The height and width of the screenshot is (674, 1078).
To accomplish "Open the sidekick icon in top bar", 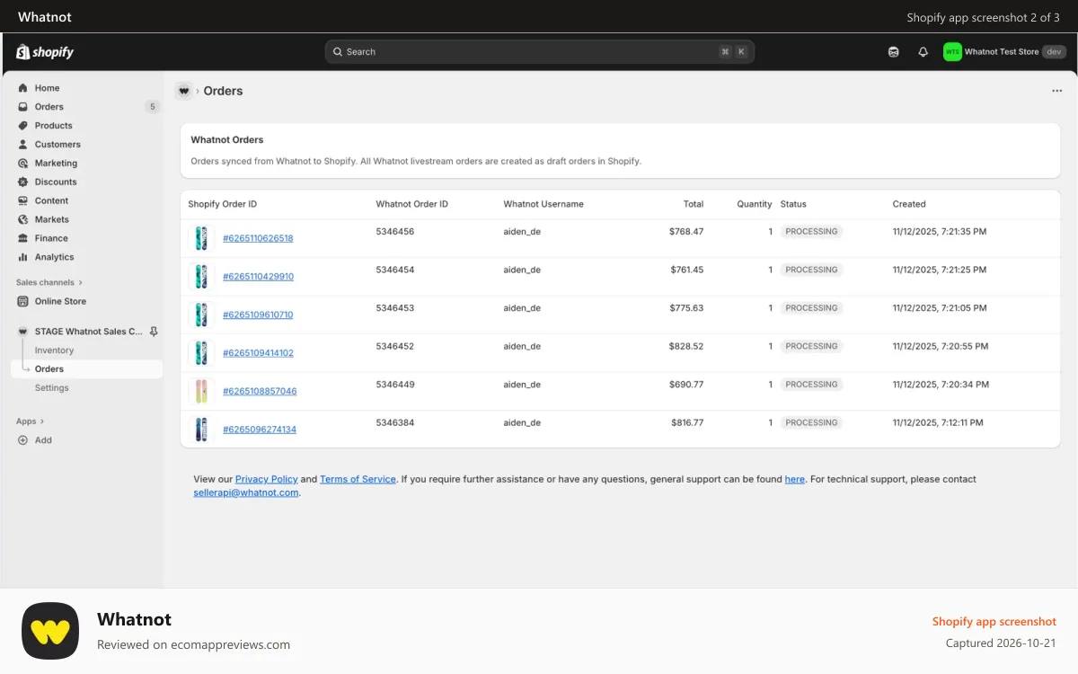I will coord(894,52).
